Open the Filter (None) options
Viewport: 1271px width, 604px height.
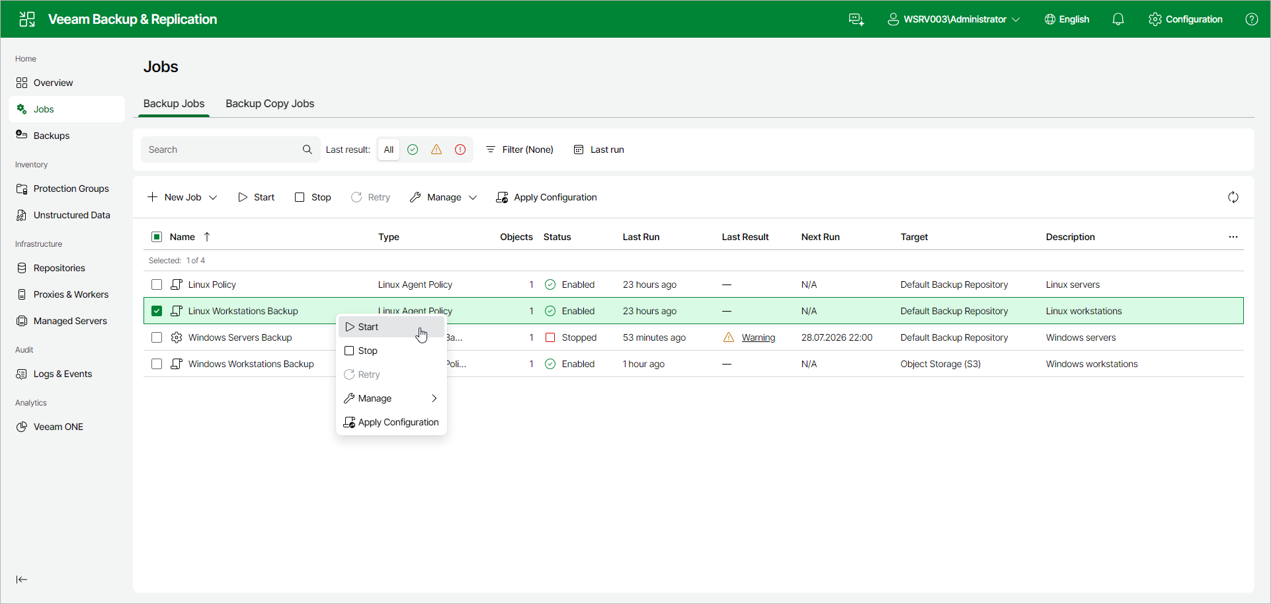520,150
